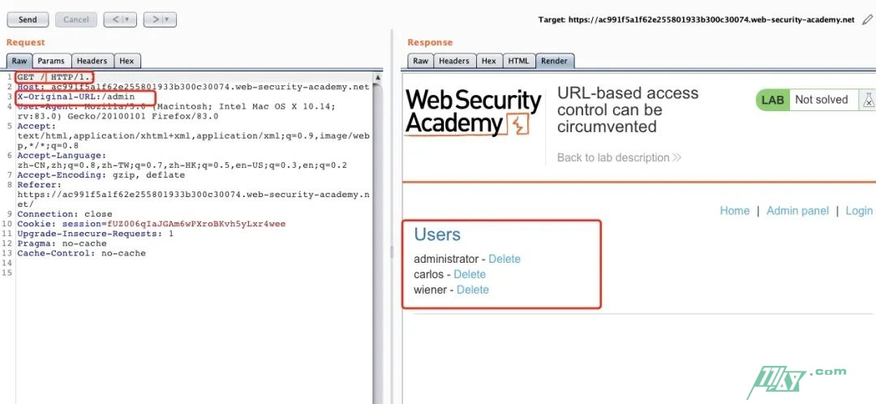Follow the Back to lab description link
Viewport: 876px width, 404px height.
pyautogui.click(x=619, y=157)
